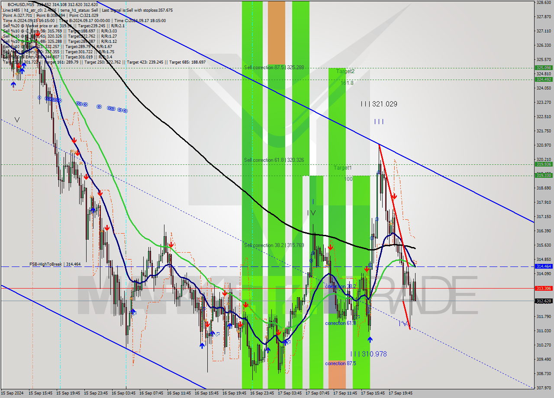
Task: Click the '15 Sep 15:45' time axis label
Action: click(40, 393)
